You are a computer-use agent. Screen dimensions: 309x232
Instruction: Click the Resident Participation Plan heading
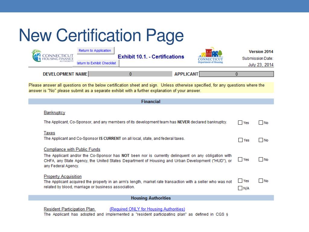(x=69, y=209)
